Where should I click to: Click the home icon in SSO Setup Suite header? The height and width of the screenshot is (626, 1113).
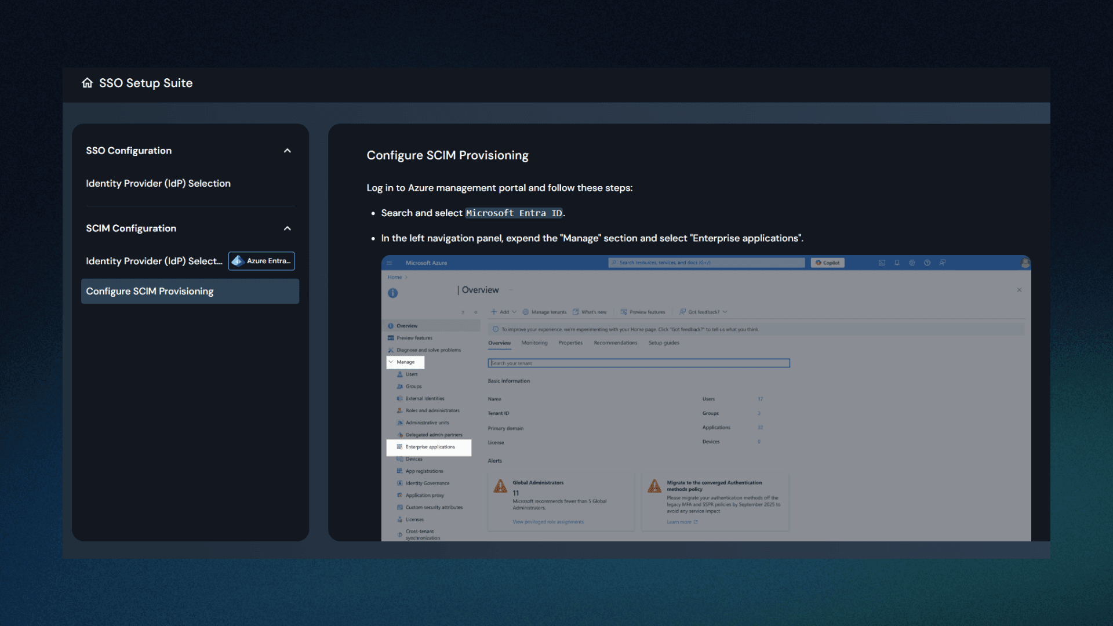pyautogui.click(x=87, y=82)
